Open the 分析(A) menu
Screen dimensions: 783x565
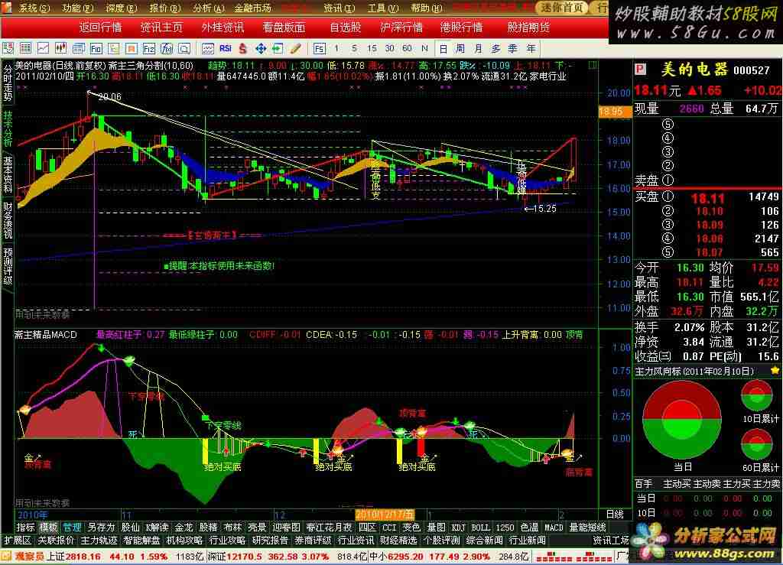pos(208,8)
